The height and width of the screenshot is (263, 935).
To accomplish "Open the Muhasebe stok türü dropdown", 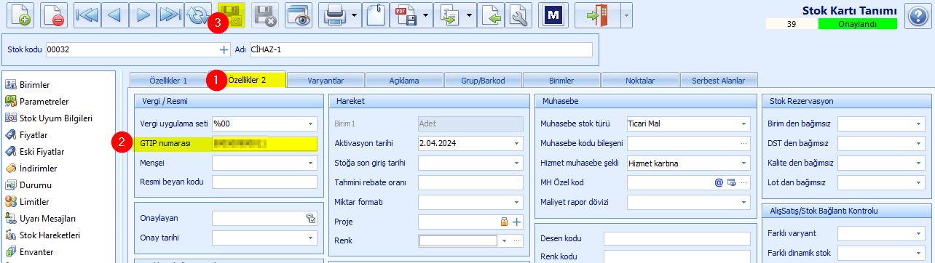I will point(744,124).
